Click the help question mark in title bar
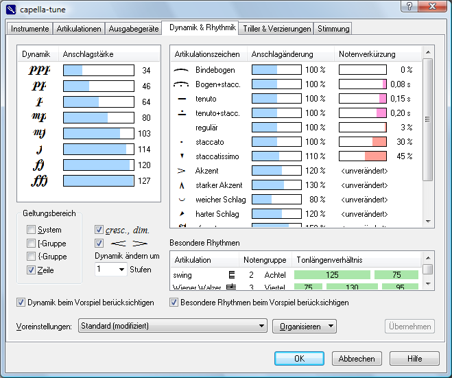 point(409,6)
